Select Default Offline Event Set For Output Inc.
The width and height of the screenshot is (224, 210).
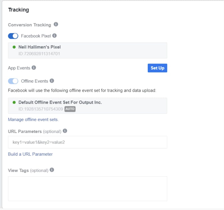point(88,106)
